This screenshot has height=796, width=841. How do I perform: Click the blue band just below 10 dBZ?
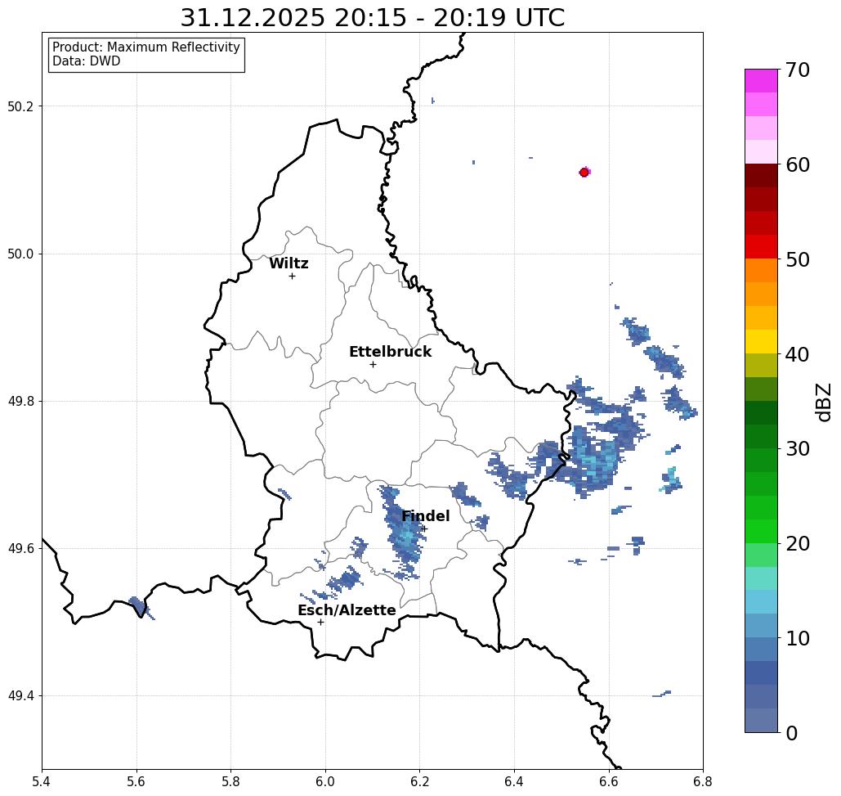click(x=761, y=650)
